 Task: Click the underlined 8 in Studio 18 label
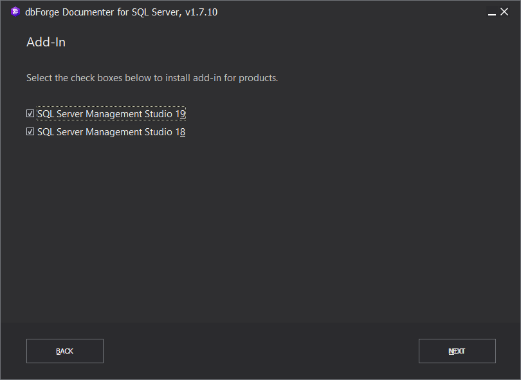[183, 132]
